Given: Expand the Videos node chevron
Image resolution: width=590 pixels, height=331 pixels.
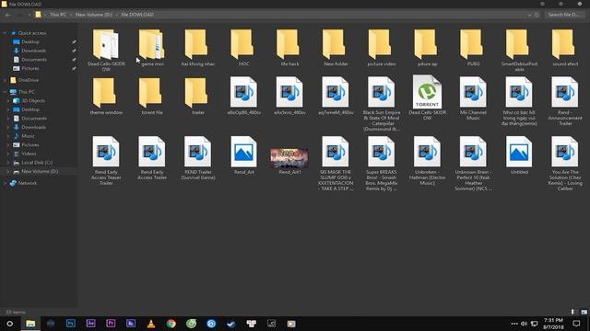Looking at the screenshot, I should [x=8, y=154].
